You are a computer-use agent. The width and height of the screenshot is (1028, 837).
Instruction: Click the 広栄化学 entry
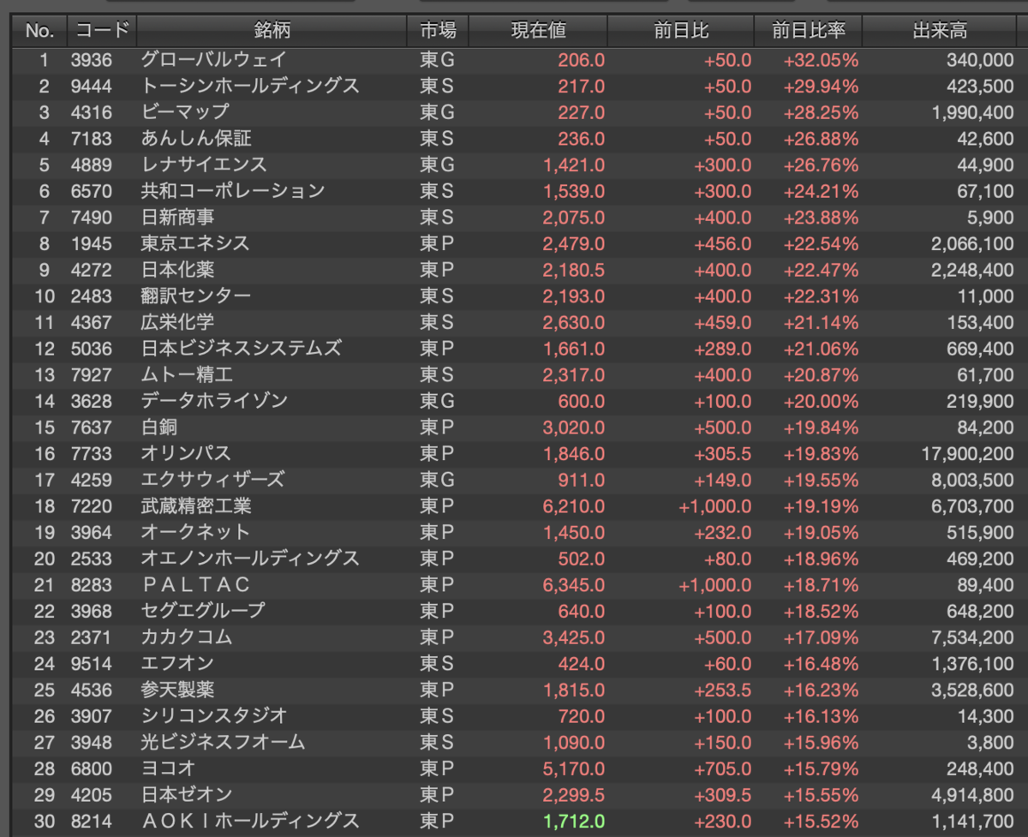coord(178,322)
